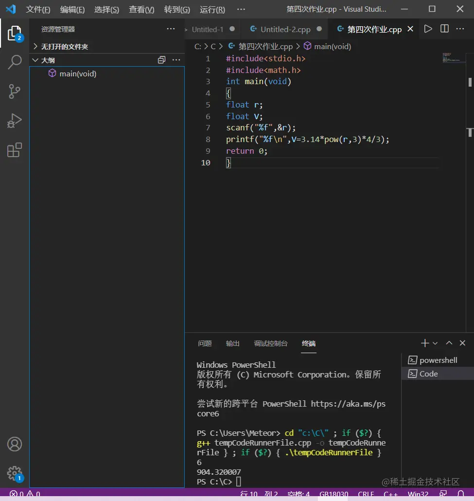The height and width of the screenshot is (501, 474).
Task: Maximize the terminal panel size
Action: click(449, 343)
